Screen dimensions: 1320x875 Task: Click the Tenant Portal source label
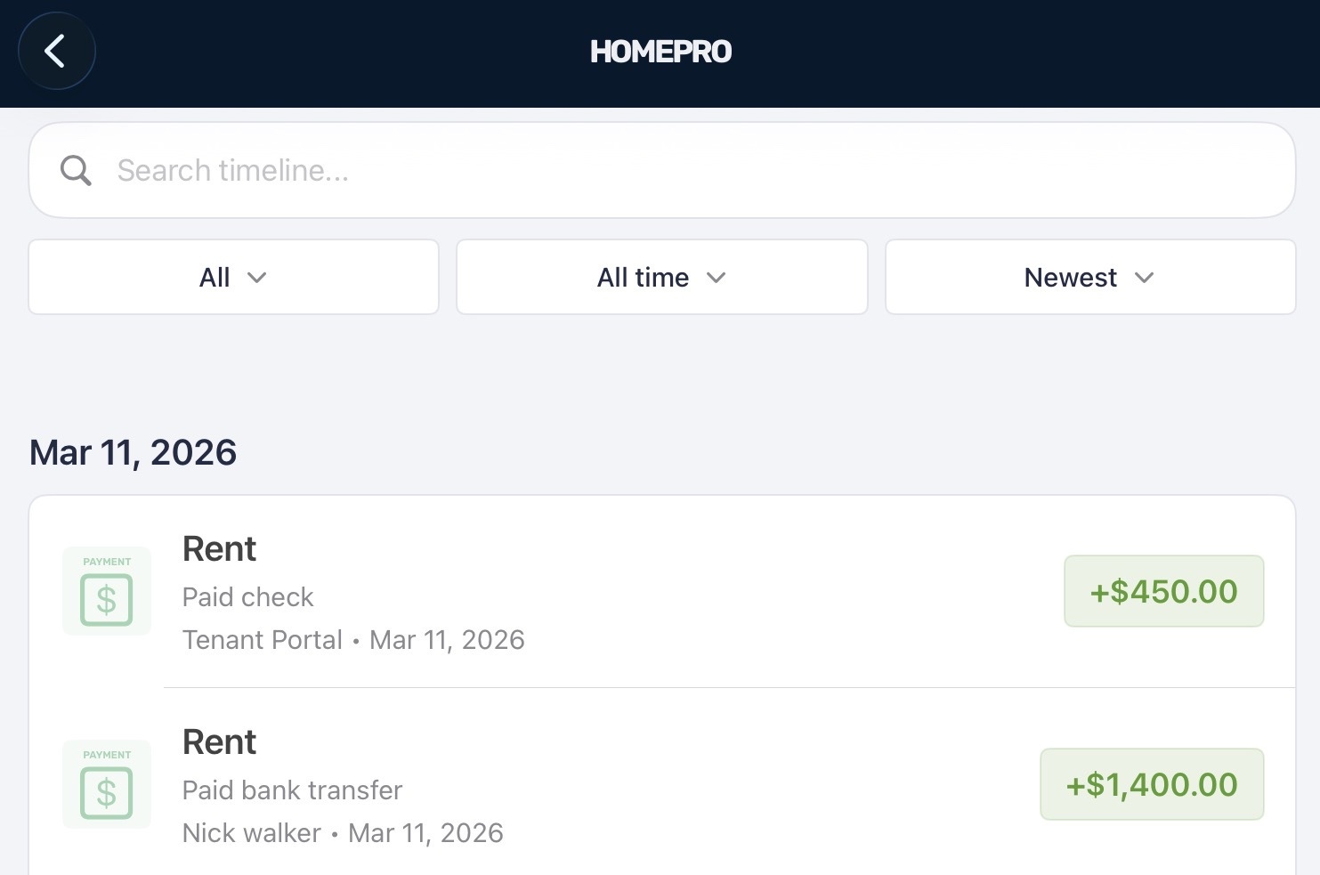(x=263, y=640)
